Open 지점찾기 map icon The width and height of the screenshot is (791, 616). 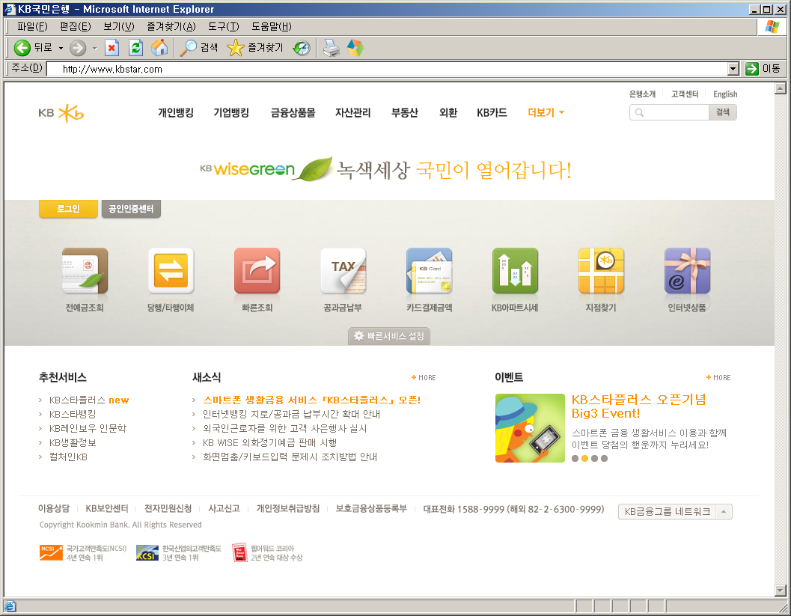point(602,270)
